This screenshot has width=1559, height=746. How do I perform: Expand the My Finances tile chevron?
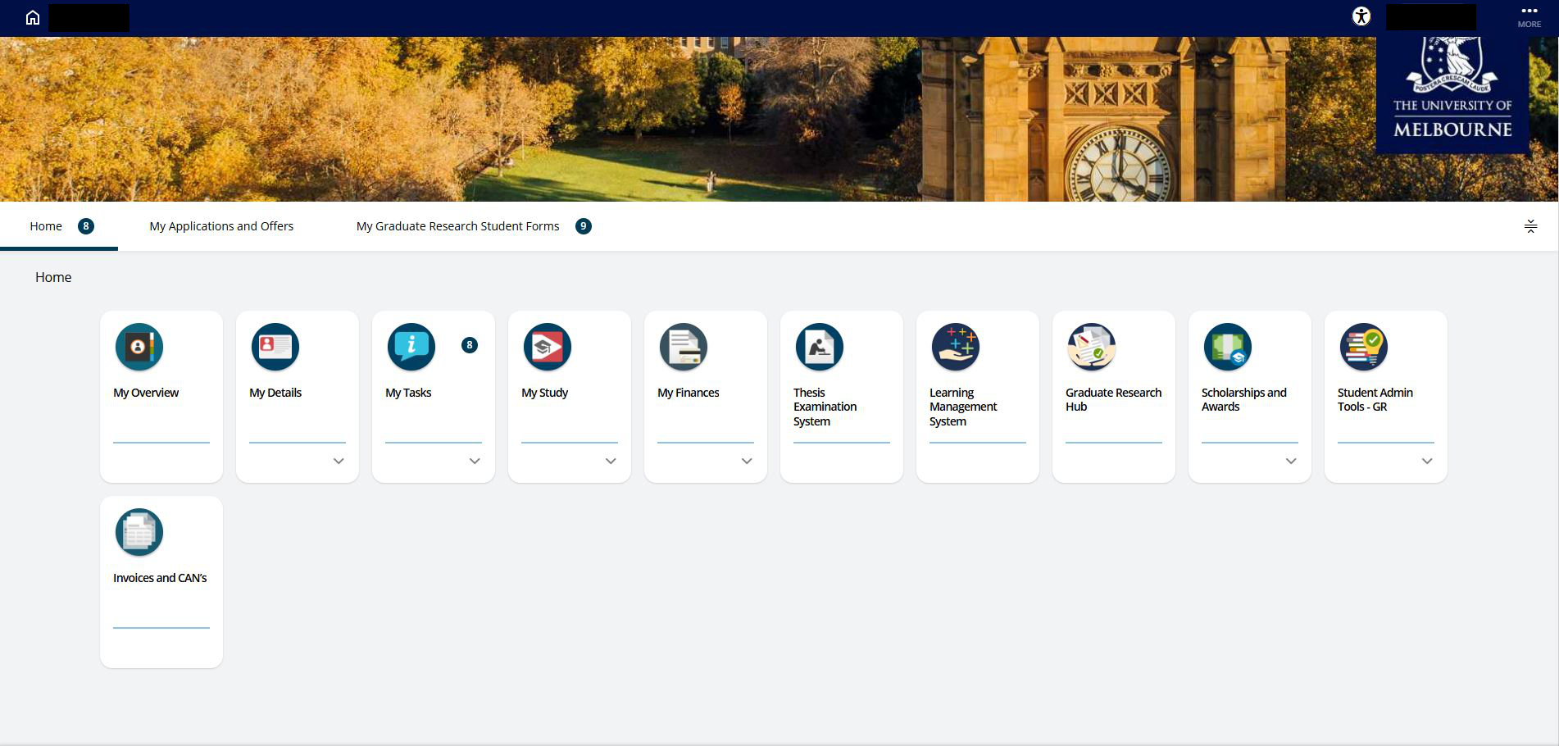click(x=747, y=462)
